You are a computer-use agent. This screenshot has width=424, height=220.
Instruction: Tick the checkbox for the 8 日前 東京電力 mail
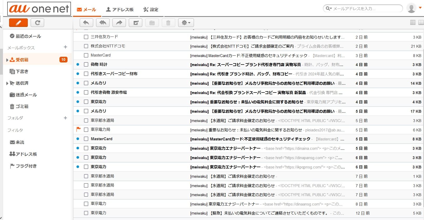point(86,204)
